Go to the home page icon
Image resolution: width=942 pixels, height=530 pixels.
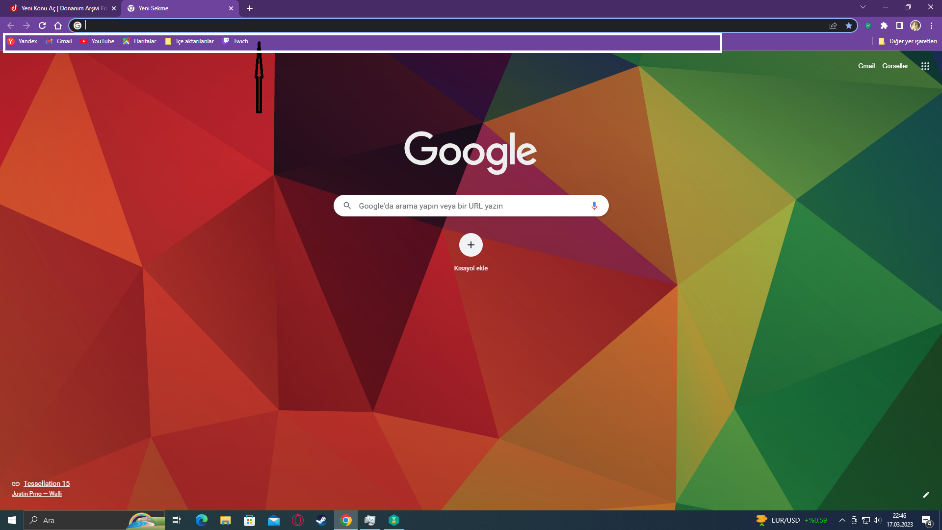(x=58, y=26)
